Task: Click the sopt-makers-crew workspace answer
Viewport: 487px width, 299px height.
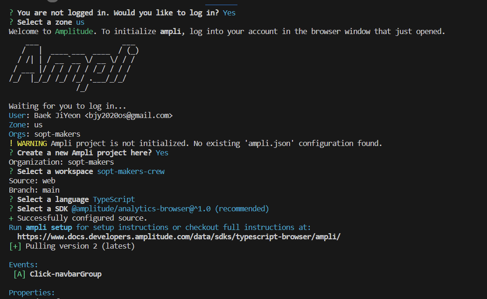Action: tap(131, 171)
